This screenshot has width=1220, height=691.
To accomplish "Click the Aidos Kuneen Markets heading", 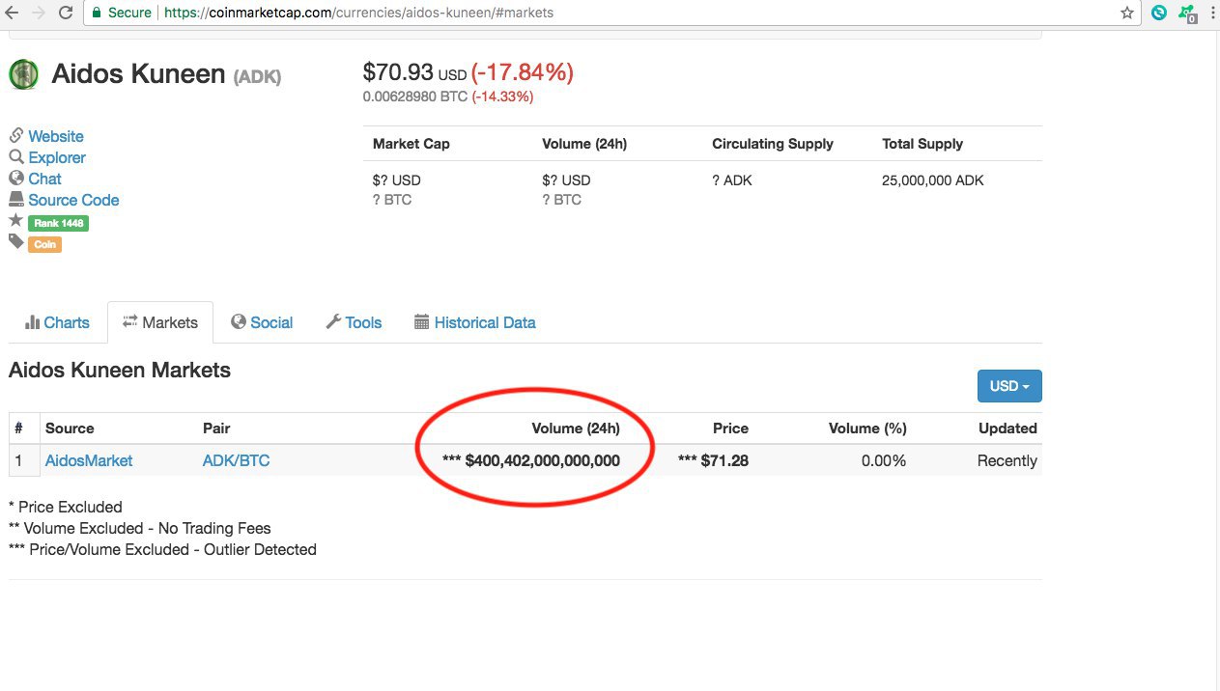I will (x=120, y=370).
